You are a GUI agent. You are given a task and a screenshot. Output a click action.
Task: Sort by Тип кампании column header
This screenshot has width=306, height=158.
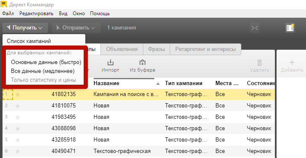coord(184,83)
